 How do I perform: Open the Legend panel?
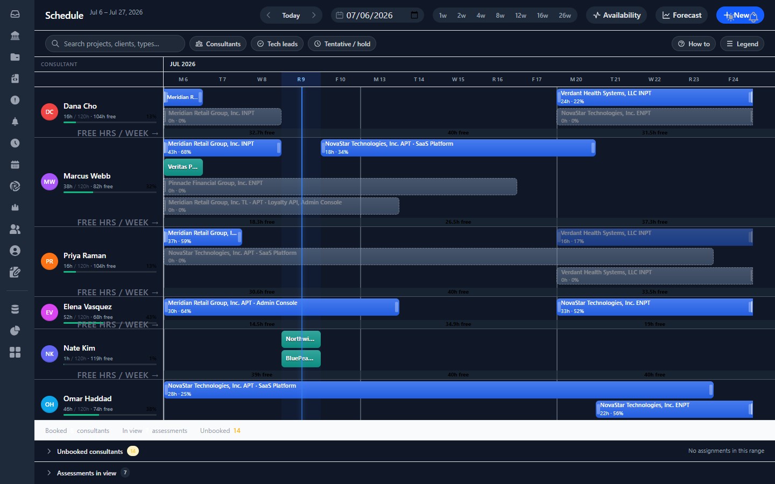pyautogui.click(x=742, y=44)
